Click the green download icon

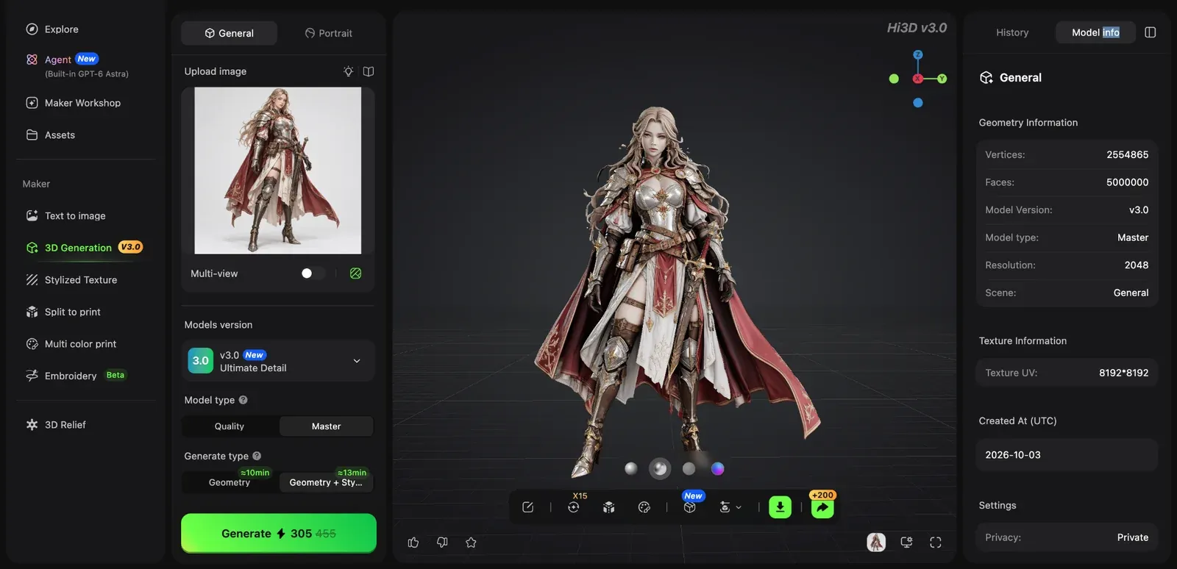coord(780,507)
